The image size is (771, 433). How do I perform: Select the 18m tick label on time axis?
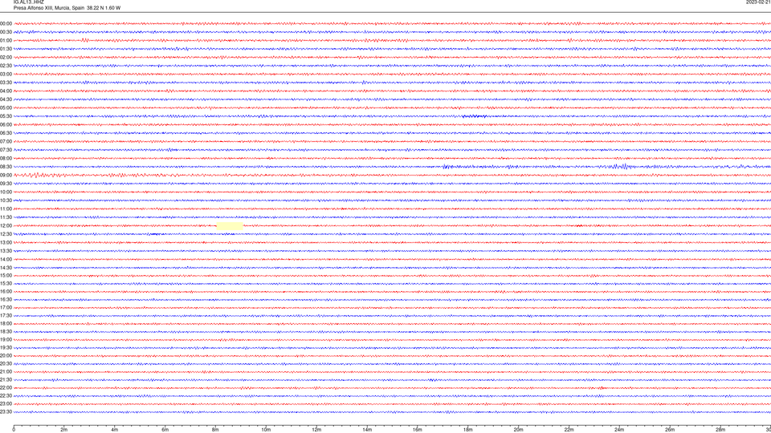pyautogui.click(x=468, y=430)
